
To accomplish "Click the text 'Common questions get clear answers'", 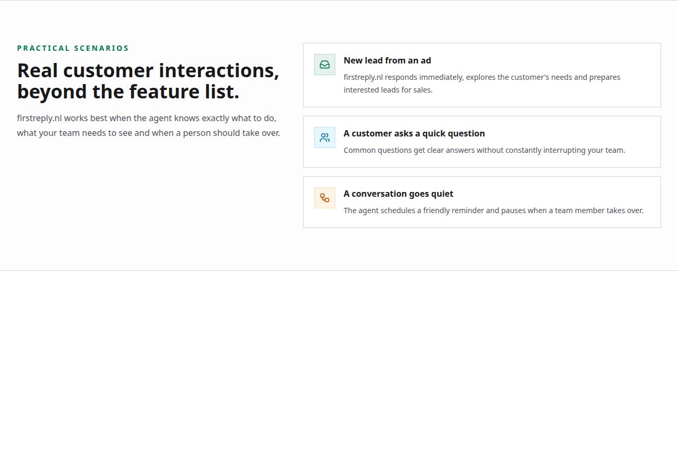I will (x=484, y=150).
